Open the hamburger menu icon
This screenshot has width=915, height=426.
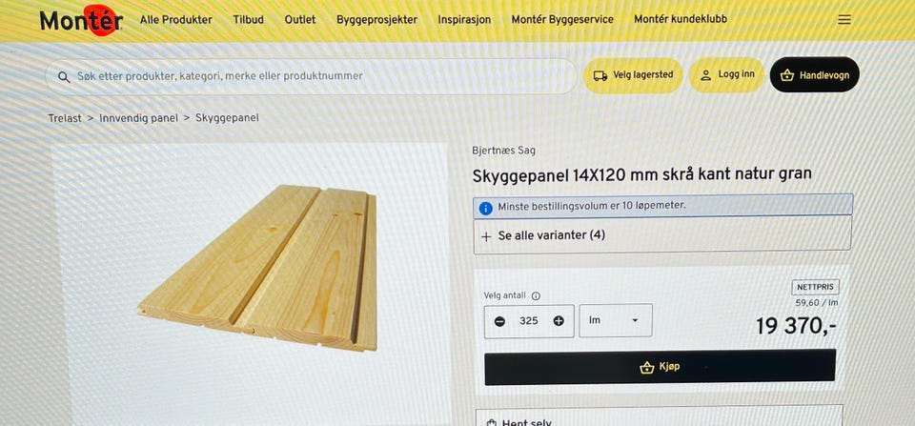[844, 20]
